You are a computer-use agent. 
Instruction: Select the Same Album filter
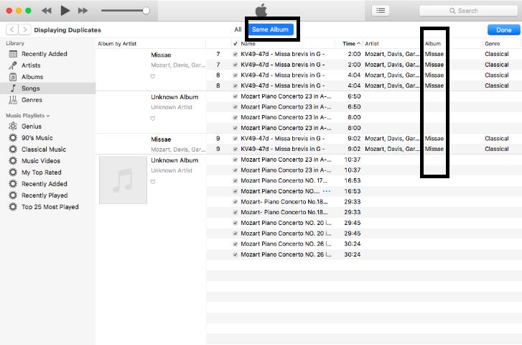point(270,29)
